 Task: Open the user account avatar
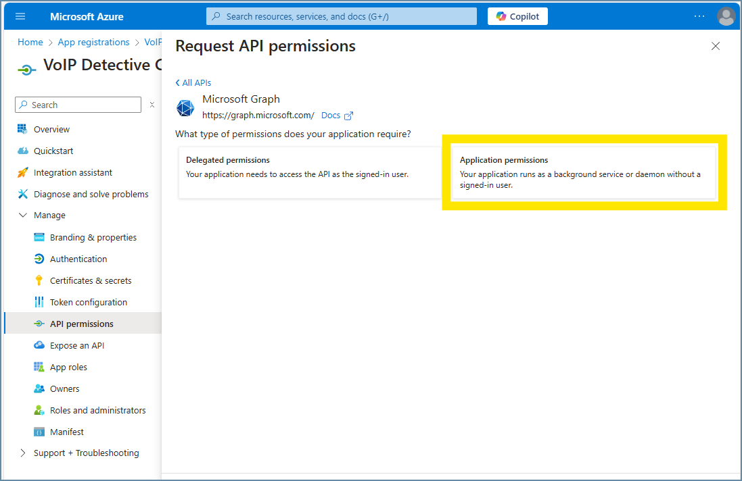point(726,16)
